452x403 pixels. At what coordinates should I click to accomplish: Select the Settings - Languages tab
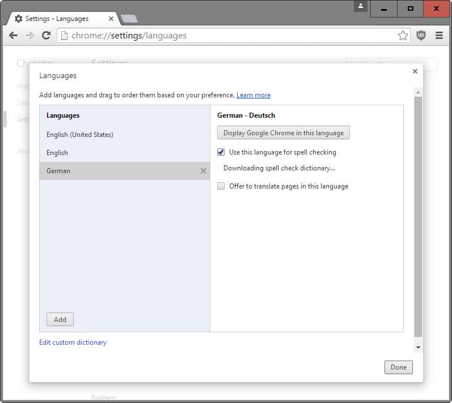(x=62, y=19)
